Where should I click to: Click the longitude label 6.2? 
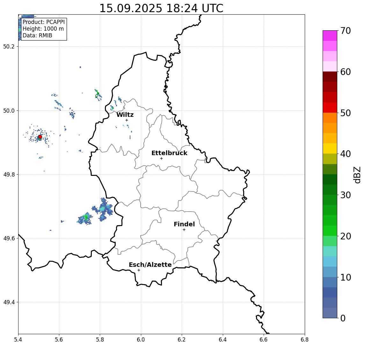pos(182,340)
